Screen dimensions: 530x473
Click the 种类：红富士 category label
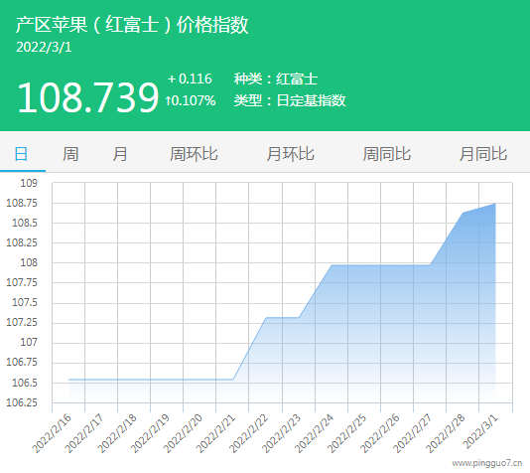coord(276,79)
